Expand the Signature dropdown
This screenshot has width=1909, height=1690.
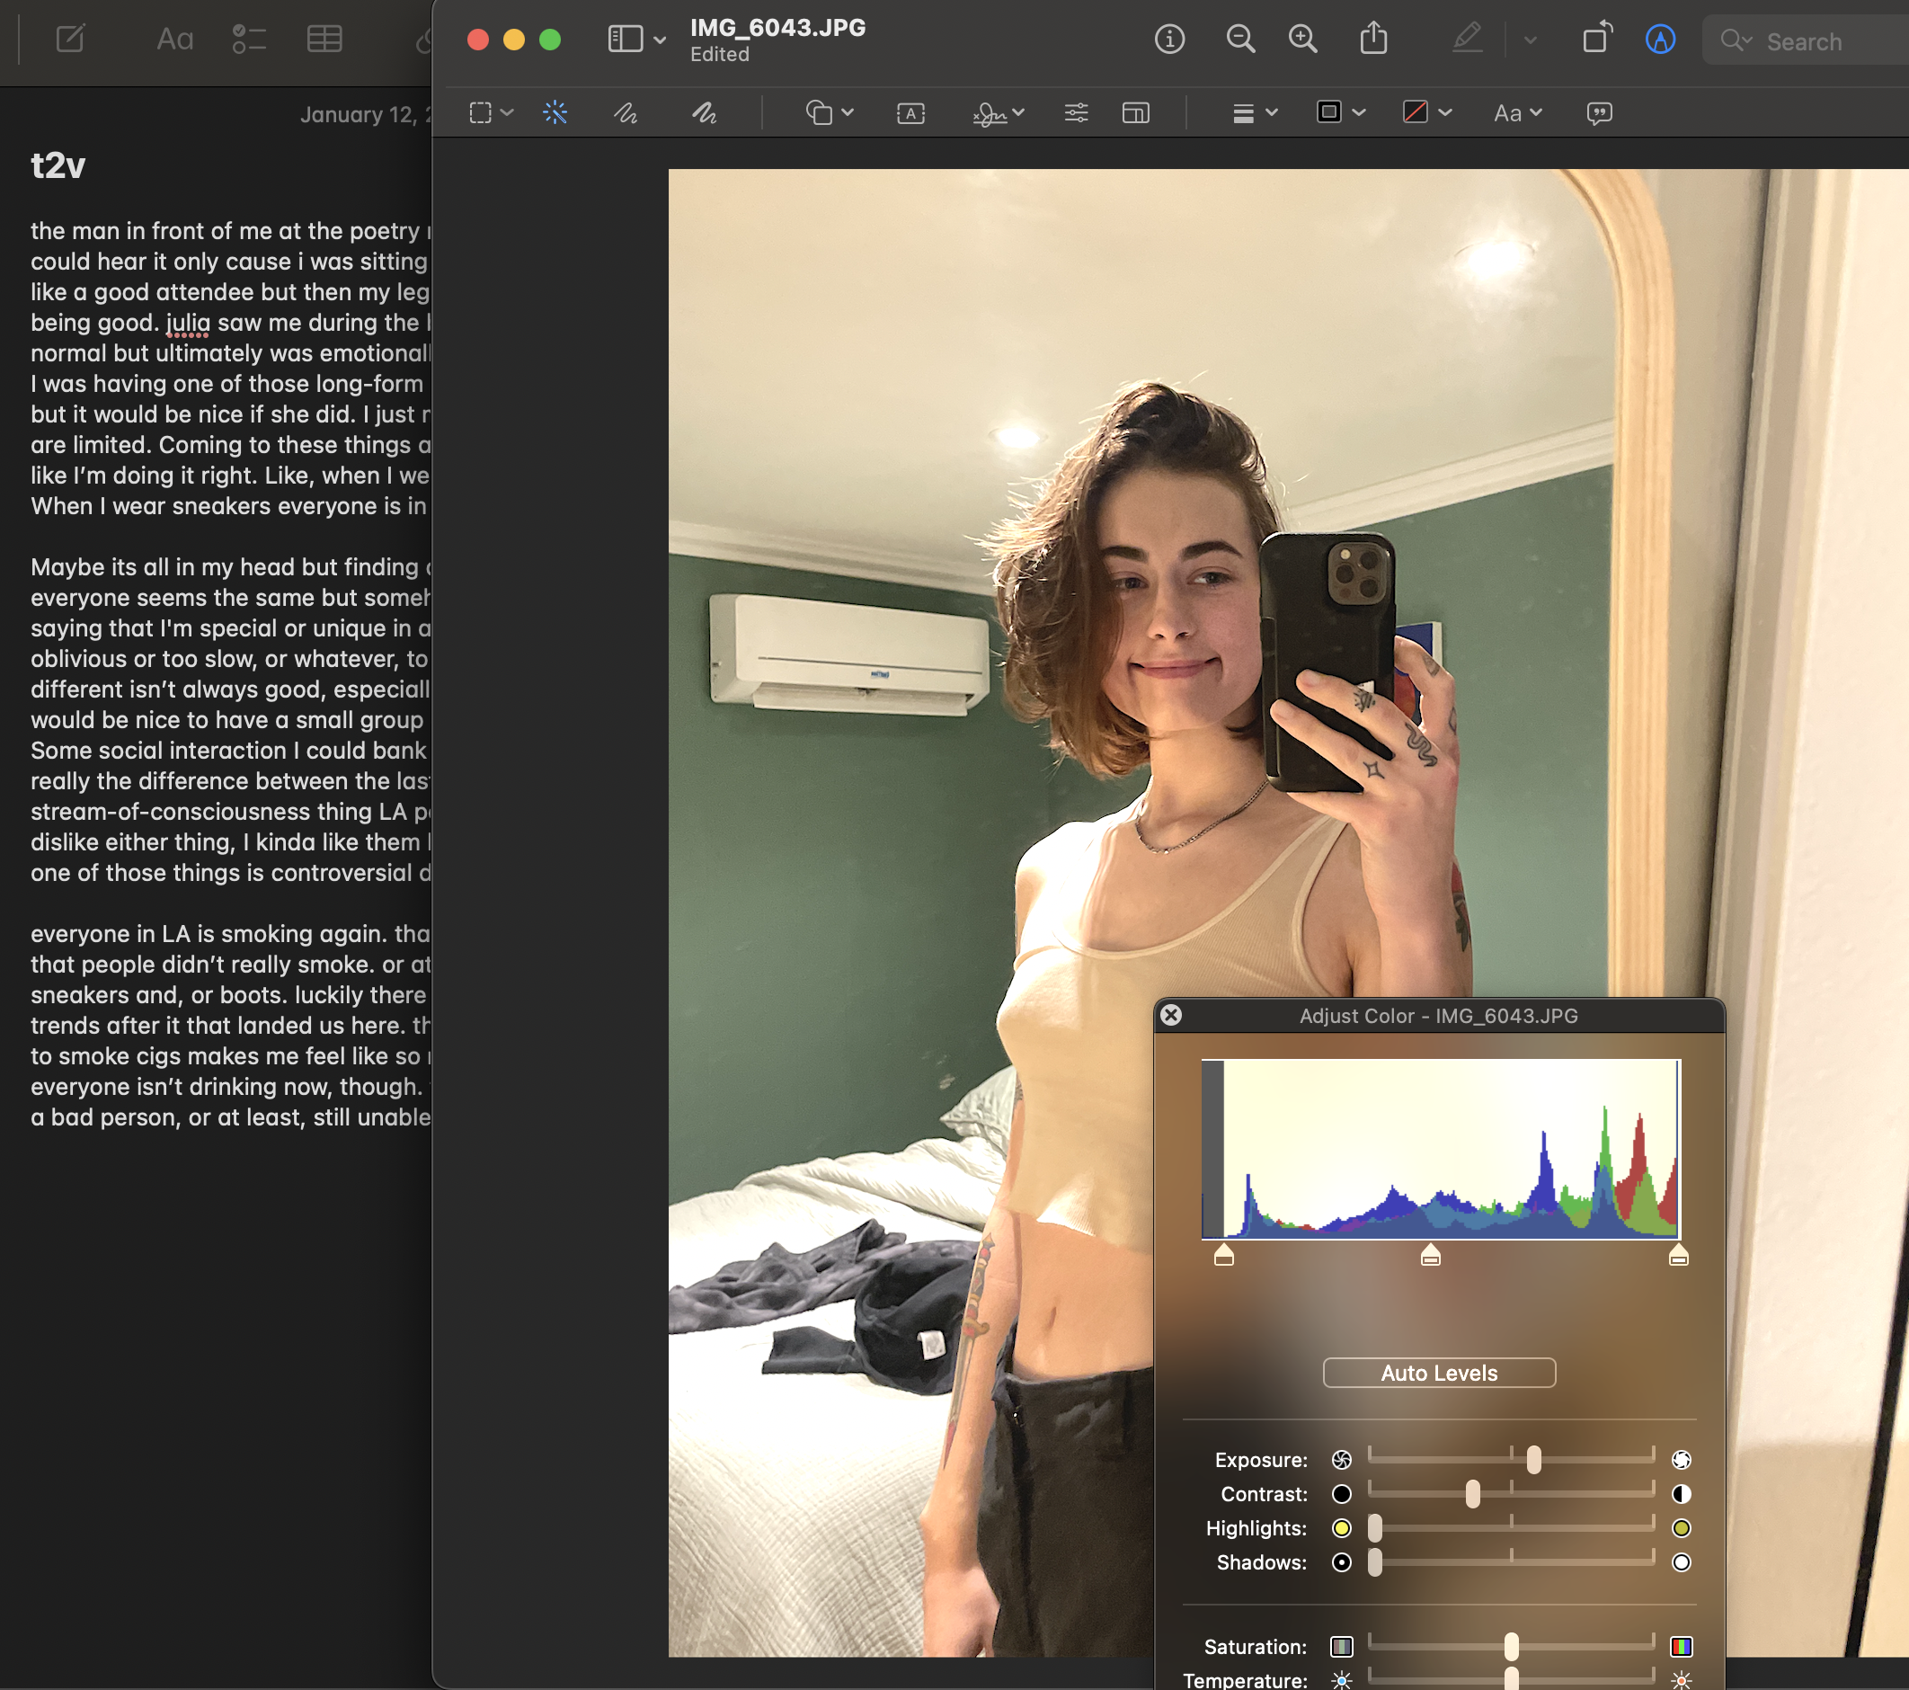[x=999, y=113]
